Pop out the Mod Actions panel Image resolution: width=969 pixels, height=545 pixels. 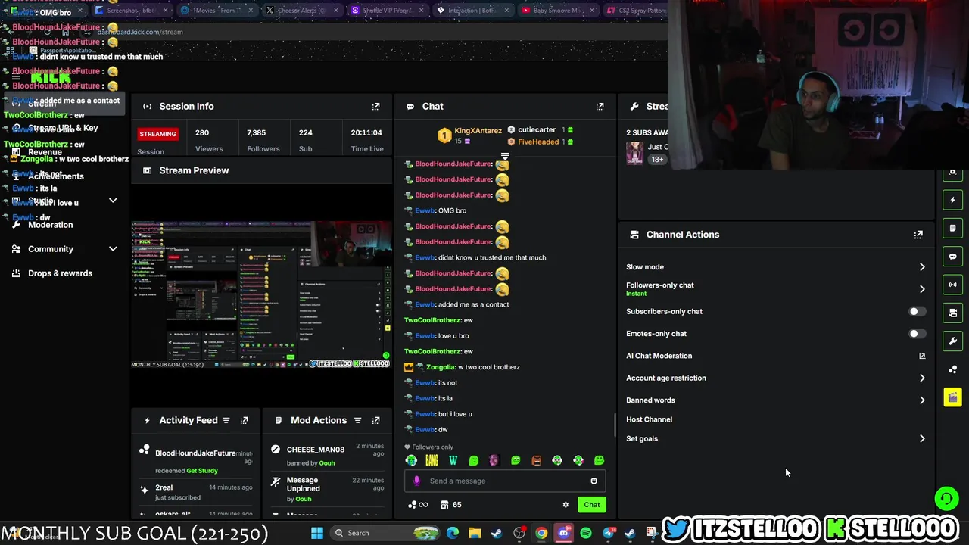[x=375, y=420]
